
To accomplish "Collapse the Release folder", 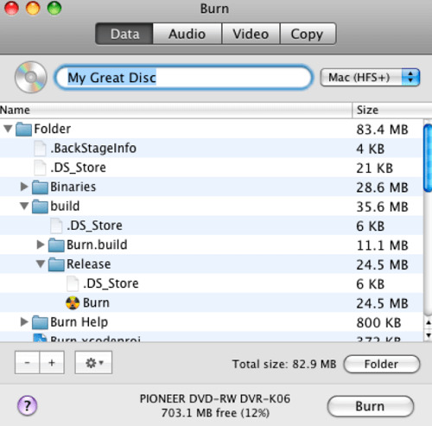I will click(41, 264).
